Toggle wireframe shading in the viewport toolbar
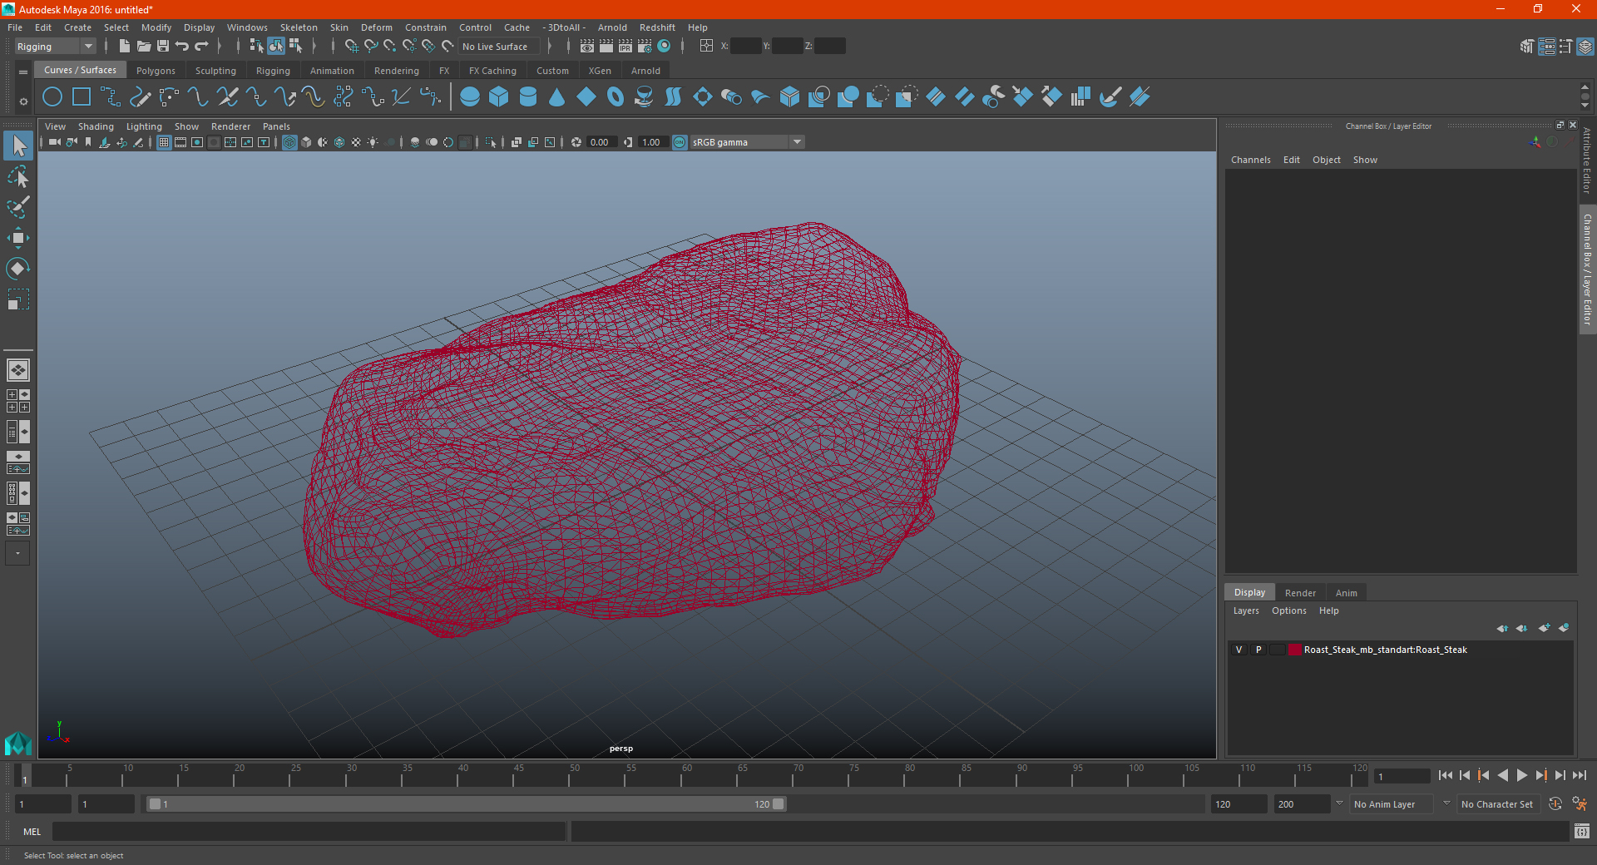1597x865 pixels. click(x=289, y=142)
